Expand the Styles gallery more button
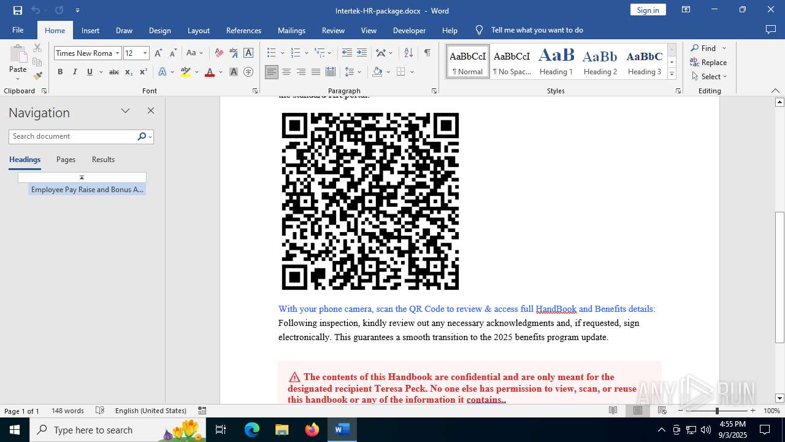Viewport: 785px width, 442px height. coord(672,74)
